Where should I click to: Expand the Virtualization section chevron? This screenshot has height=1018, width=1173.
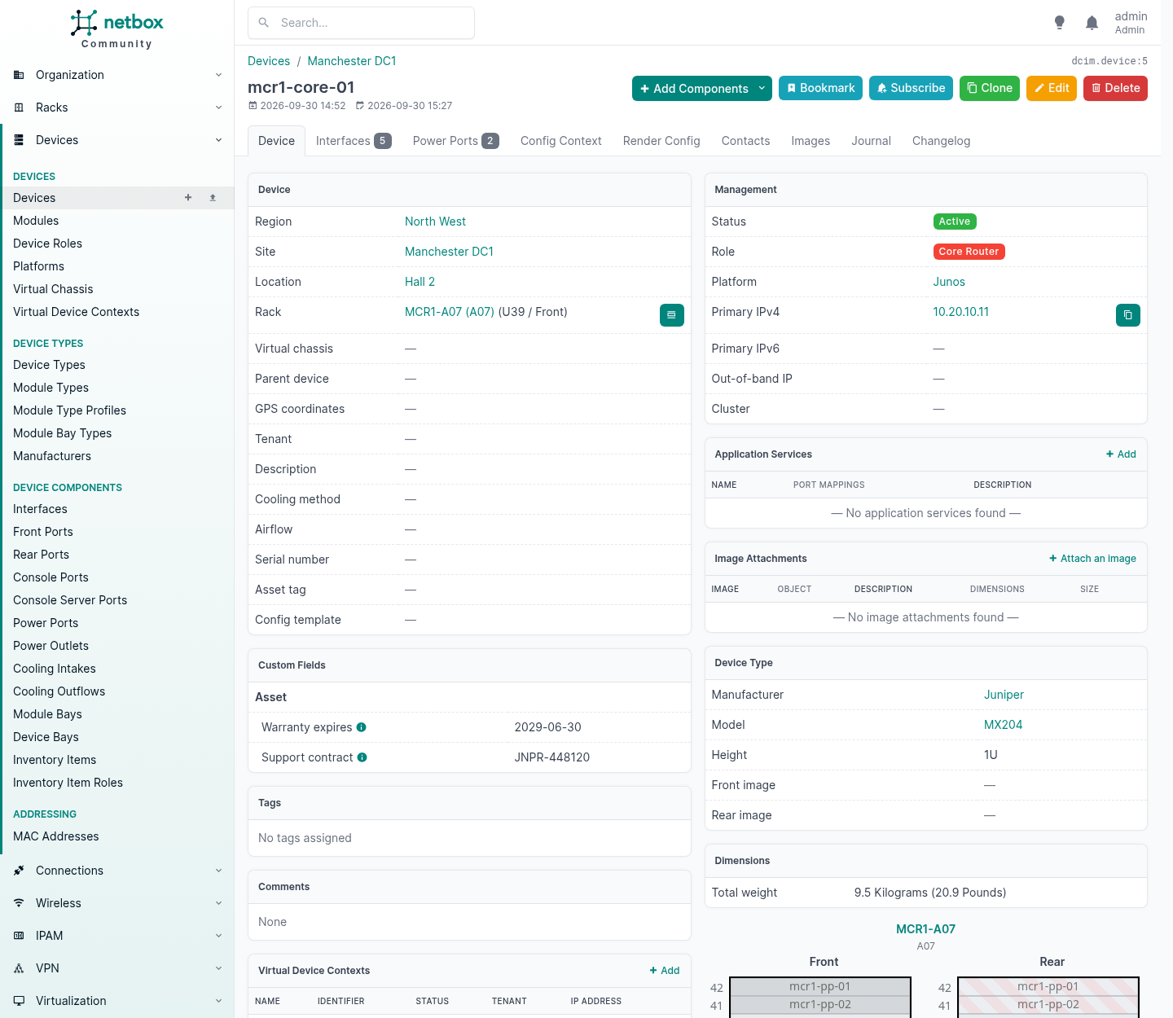click(x=218, y=1001)
